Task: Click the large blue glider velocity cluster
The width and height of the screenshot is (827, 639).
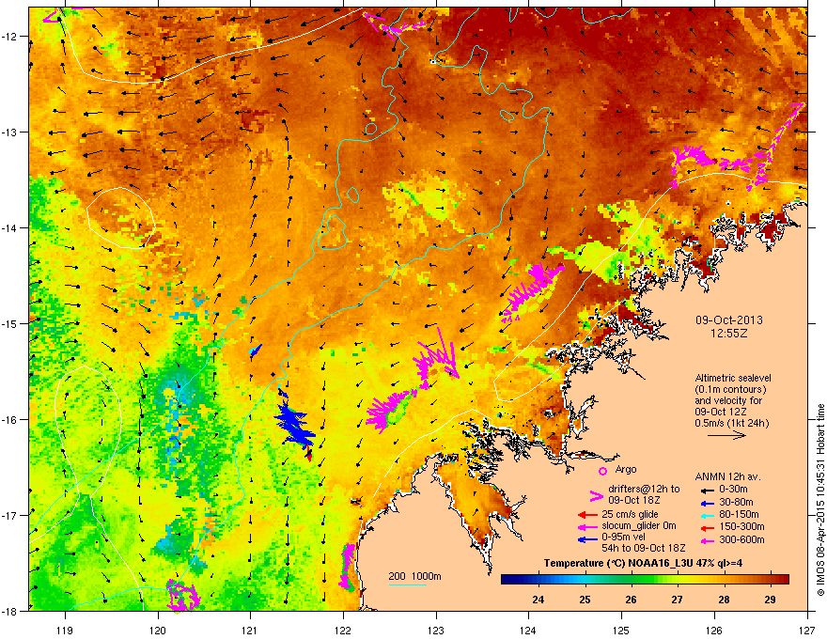Action: (x=293, y=422)
